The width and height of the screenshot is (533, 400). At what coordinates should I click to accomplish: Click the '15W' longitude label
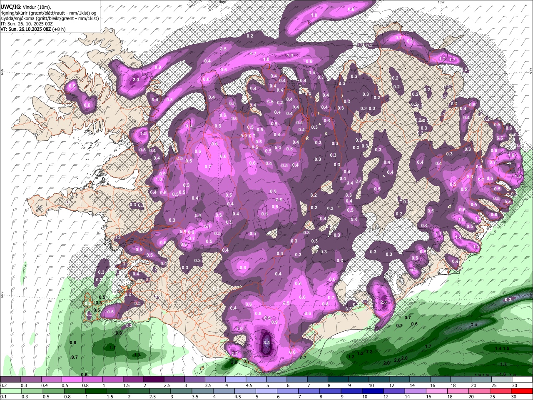click(441, 2)
